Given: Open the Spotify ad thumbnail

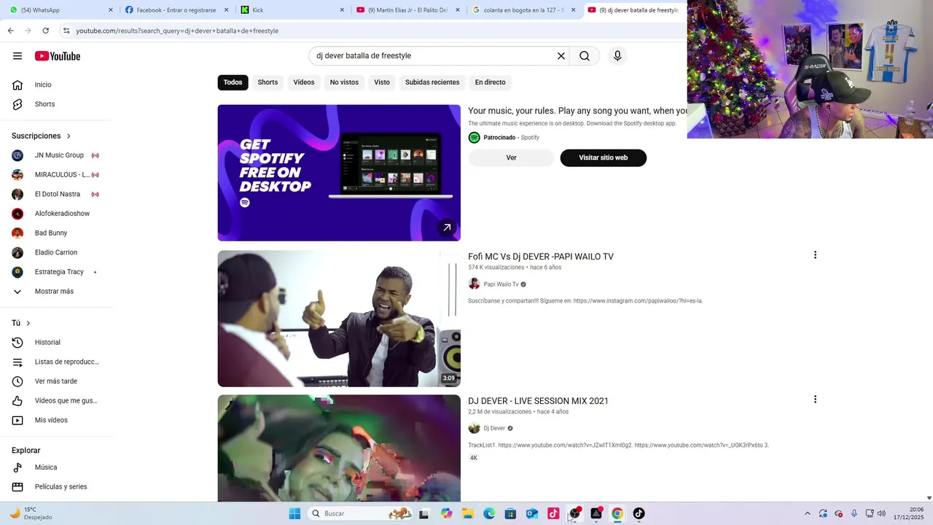Looking at the screenshot, I should point(339,173).
